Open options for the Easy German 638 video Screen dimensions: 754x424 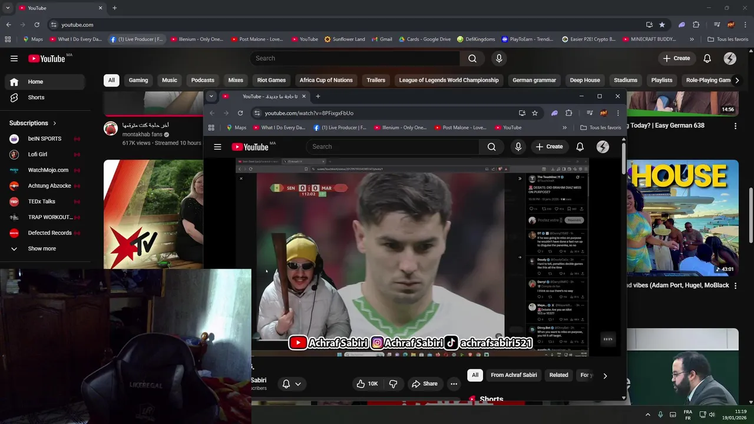click(735, 126)
